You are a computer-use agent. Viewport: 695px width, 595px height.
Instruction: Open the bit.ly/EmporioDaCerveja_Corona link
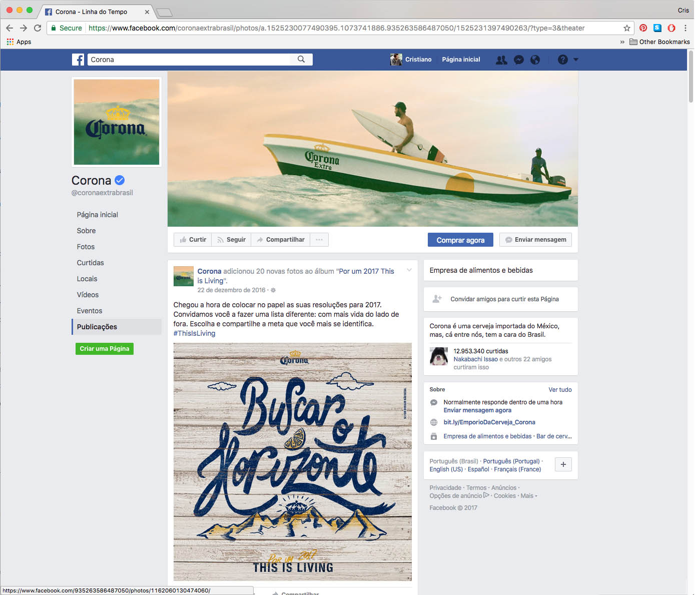pos(489,422)
